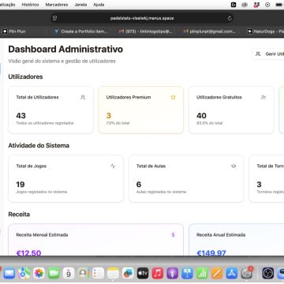Open System Settings in the Dock

[x=247, y=274]
